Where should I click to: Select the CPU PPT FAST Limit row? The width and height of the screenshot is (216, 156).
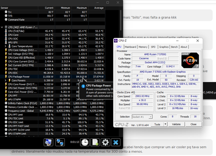53,126
